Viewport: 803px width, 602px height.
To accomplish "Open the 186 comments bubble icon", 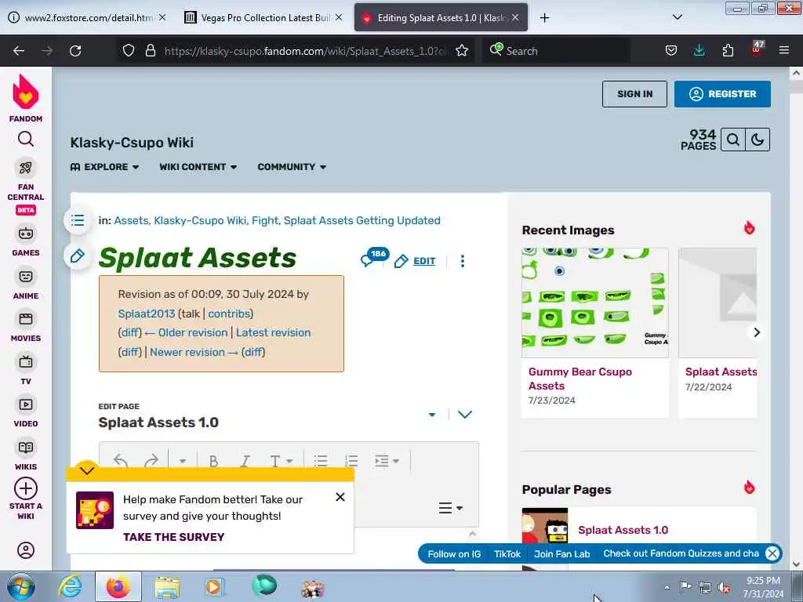I will (374, 257).
